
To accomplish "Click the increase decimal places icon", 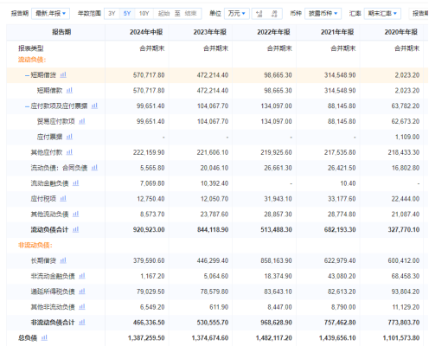I will point(259,14).
